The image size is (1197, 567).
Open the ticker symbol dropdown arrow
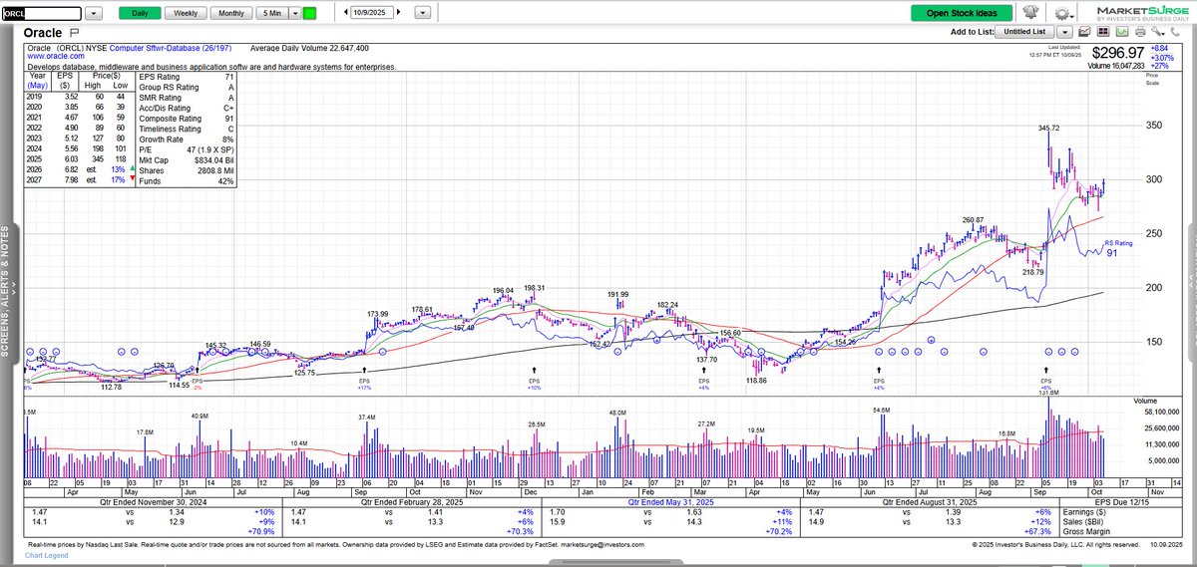coord(94,13)
